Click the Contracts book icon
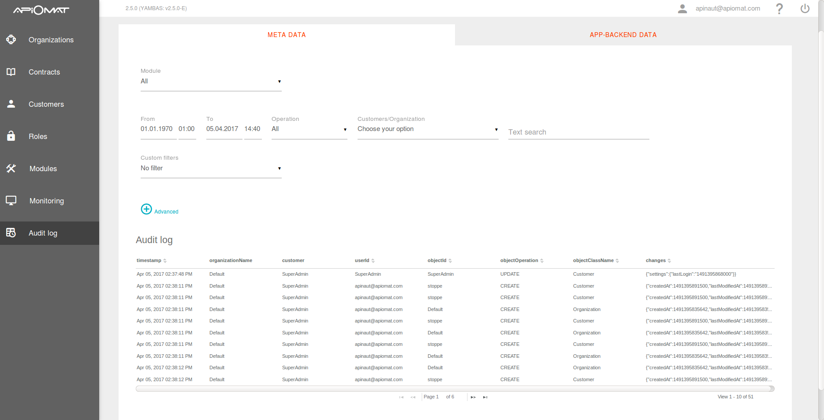Viewport: 824px width, 420px height. click(11, 72)
